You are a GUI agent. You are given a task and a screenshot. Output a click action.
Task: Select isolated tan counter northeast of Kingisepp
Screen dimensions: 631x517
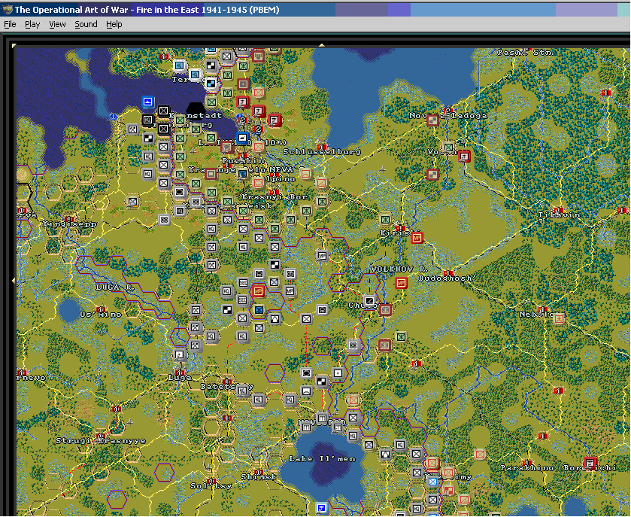132,202
